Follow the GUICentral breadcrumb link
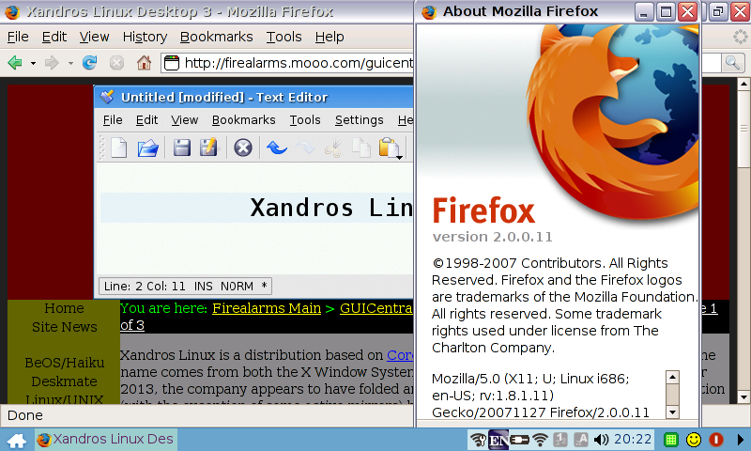This screenshot has width=751, height=451. 376,308
